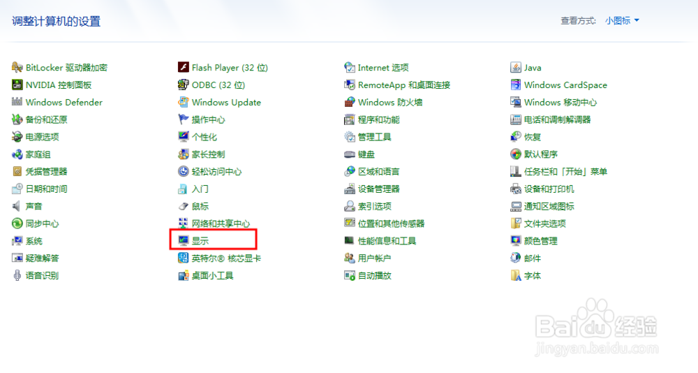This screenshot has width=698, height=373.
Task: Open the ODBC (32 位) icon
Action: 183,85
